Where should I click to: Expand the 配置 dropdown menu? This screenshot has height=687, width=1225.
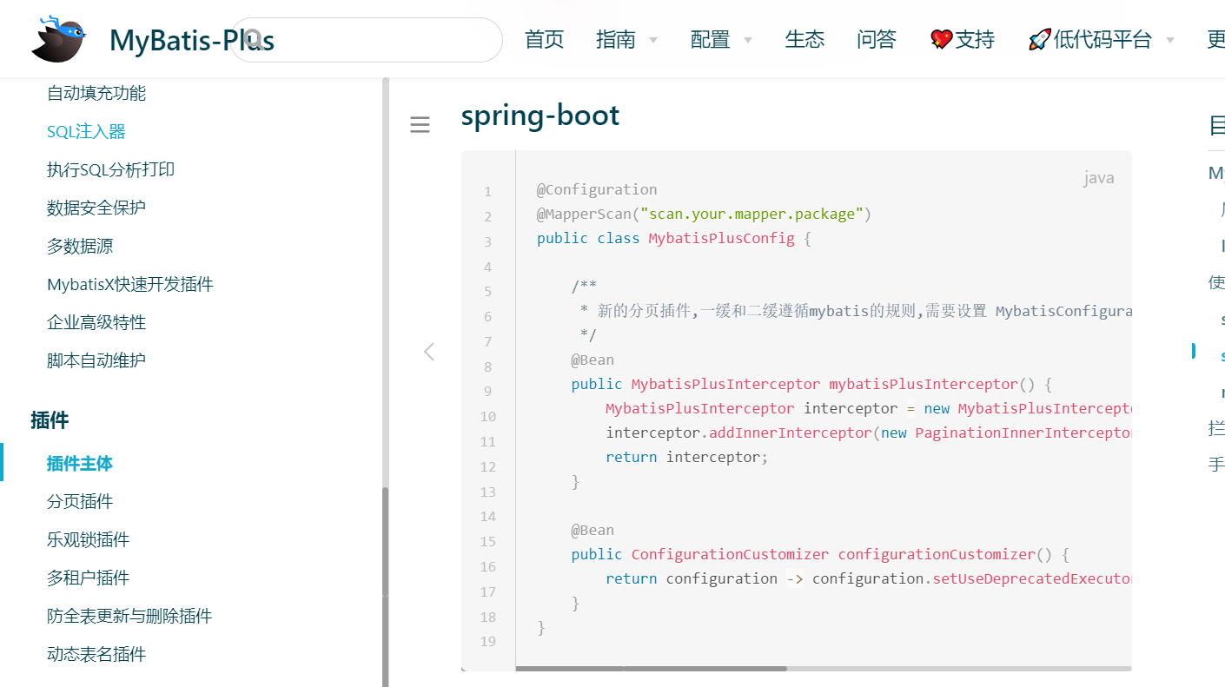pos(721,39)
